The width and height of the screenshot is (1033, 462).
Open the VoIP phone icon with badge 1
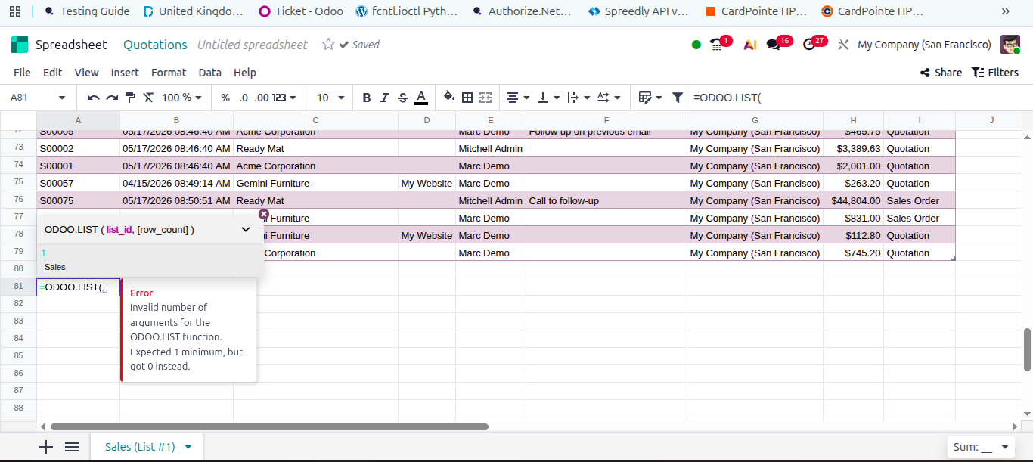(717, 45)
